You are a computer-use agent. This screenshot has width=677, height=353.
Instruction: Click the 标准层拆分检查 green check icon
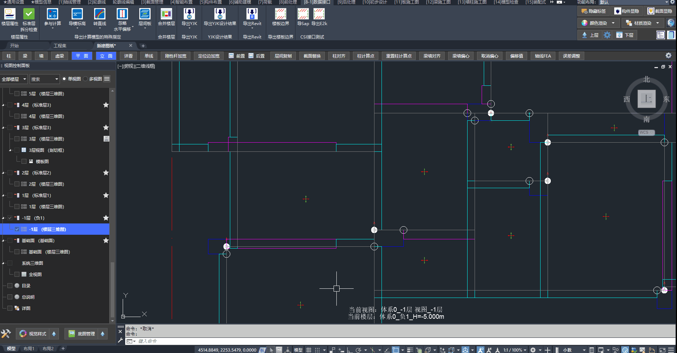click(29, 14)
